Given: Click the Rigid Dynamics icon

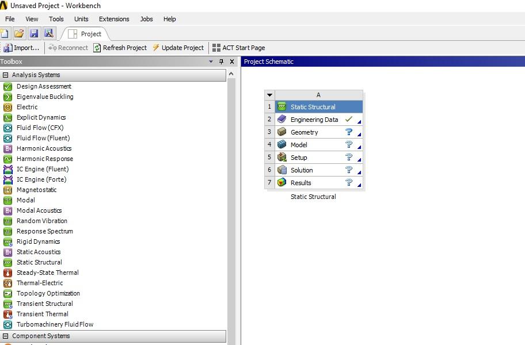Looking at the screenshot, I should coord(7,242).
